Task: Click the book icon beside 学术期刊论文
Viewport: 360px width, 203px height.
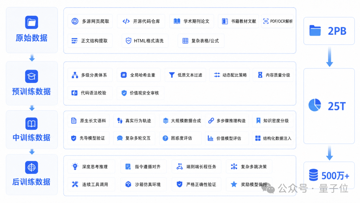Action: pos(177,21)
